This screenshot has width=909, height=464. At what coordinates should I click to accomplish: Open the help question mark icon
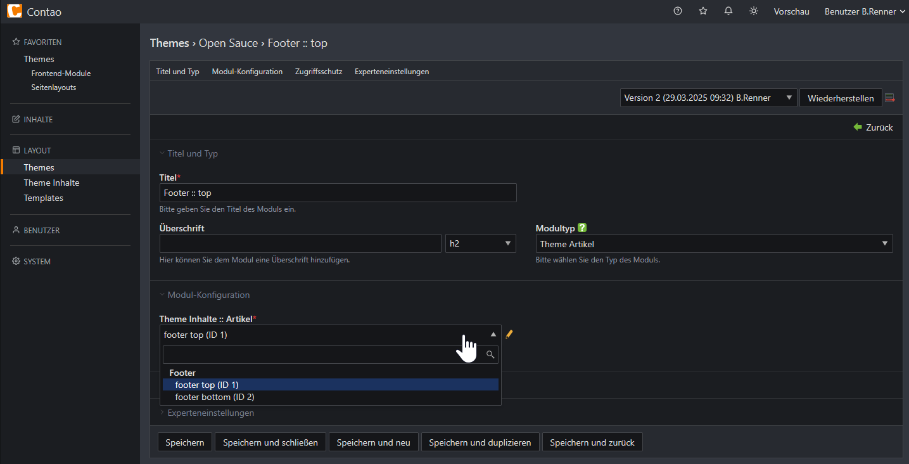pyautogui.click(x=678, y=11)
